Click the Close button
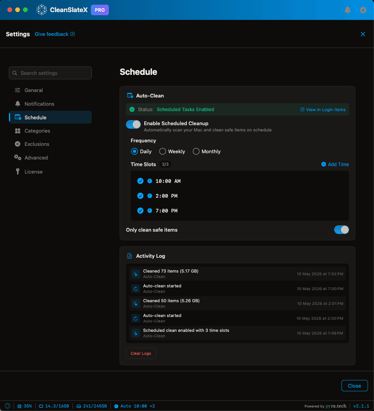 pyautogui.click(x=355, y=386)
